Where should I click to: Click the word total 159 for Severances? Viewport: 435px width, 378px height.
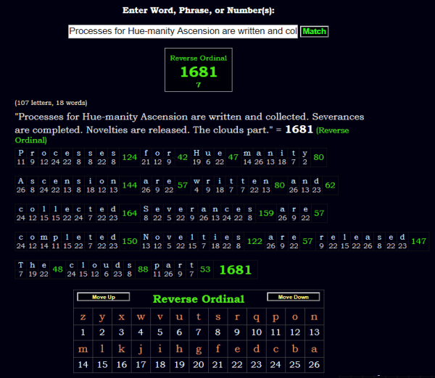click(x=266, y=214)
